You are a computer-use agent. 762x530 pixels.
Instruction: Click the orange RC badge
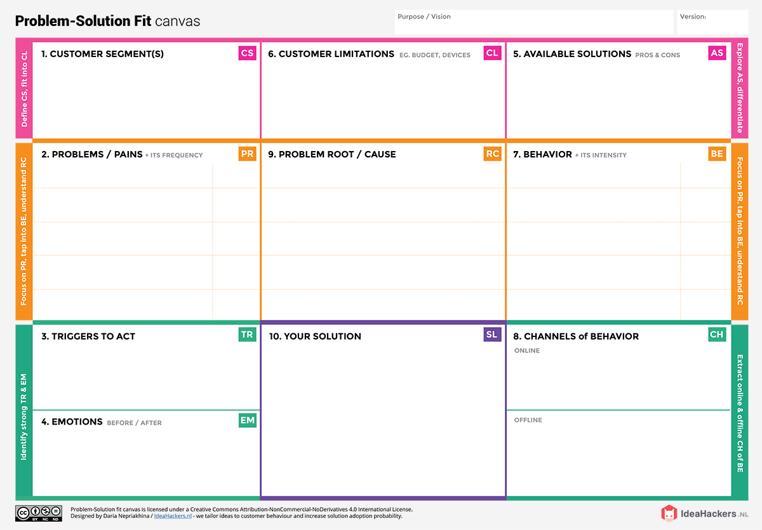pos(492,154)
